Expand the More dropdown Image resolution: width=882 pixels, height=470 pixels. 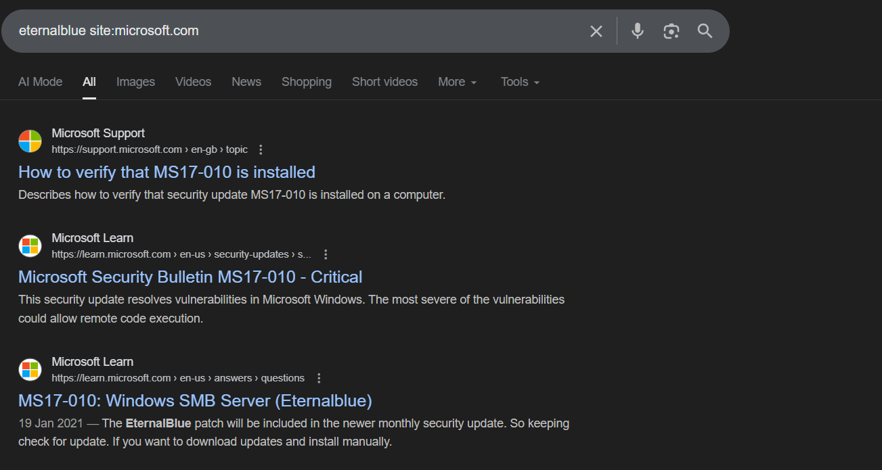point(458,82)
